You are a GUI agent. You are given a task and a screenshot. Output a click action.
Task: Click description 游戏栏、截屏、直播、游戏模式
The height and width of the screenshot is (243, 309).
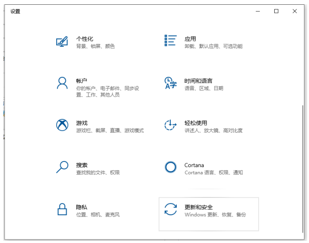(x=110, y=130)
